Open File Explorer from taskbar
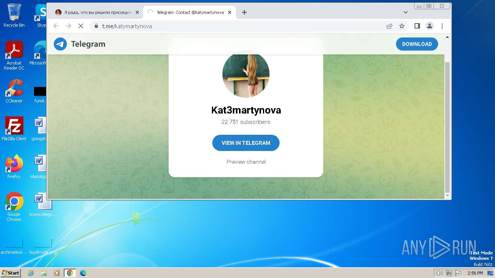 click(x=44, y=273)
